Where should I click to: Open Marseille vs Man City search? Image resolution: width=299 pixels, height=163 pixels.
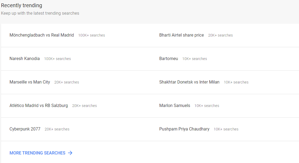(30, 82)
